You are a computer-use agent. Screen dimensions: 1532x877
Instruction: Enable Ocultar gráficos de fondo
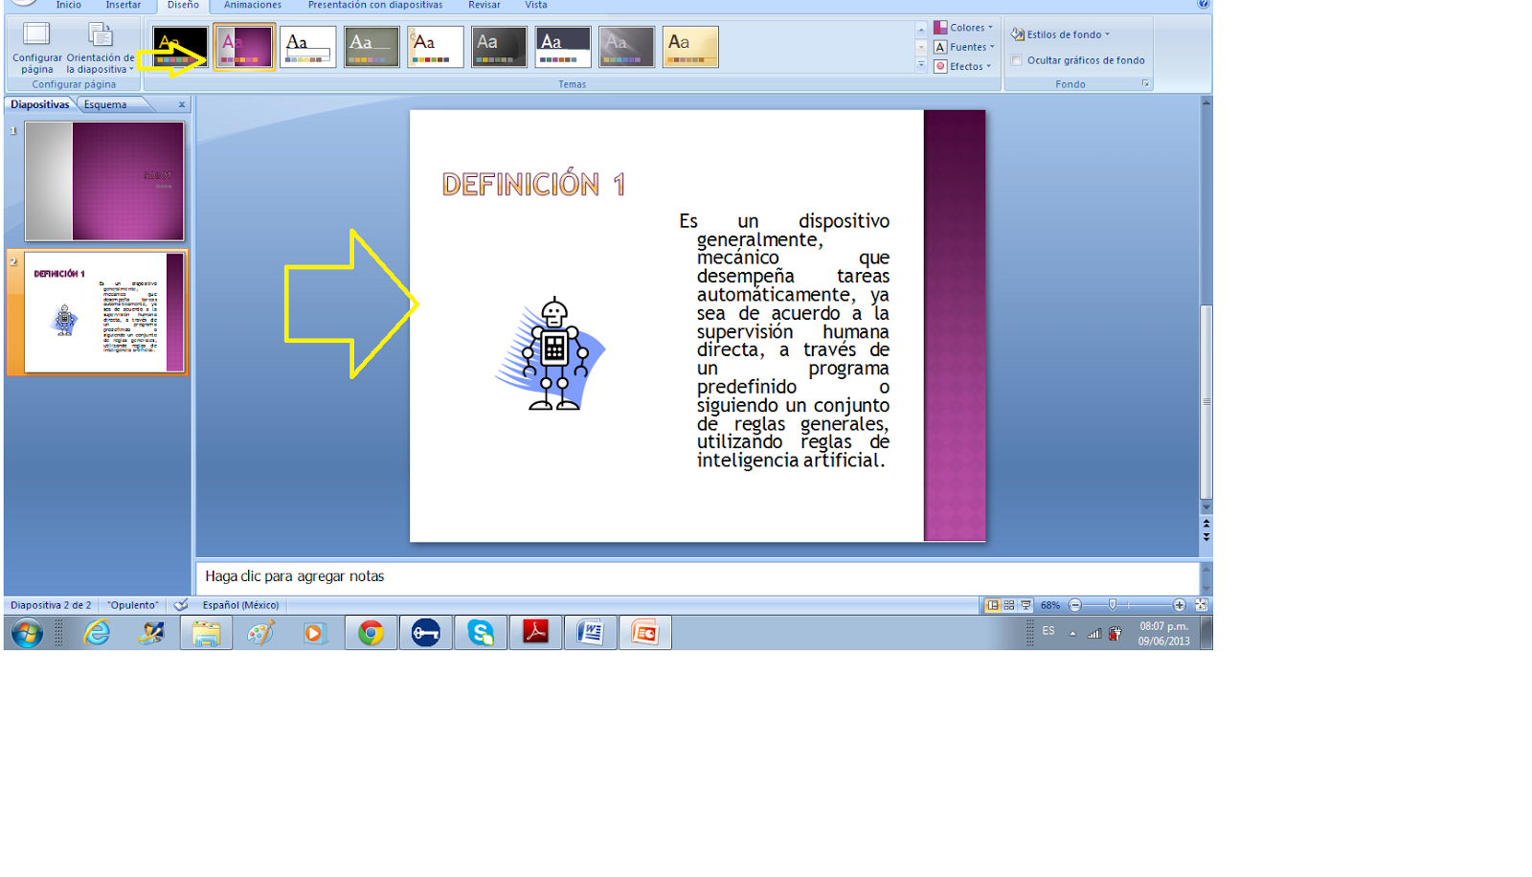coord(1016,59)
